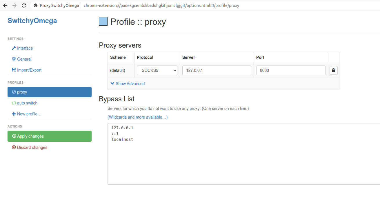Click the SwitchyOmega title link
Image resolution: width=380 pixels, height=200 pixels.
tap(32, 21)
